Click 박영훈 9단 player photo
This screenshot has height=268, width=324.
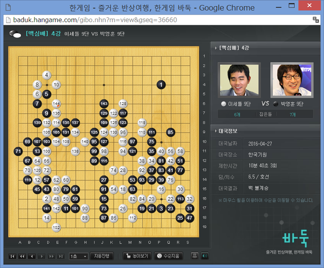(292, 80)
